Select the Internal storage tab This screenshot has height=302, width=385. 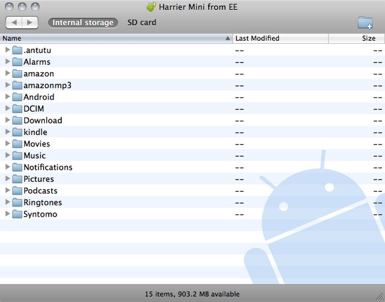pyautogui.click(x=82, y=23)
